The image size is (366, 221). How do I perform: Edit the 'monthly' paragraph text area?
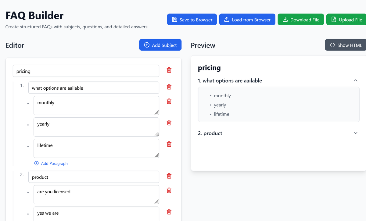tap(96, 105)
